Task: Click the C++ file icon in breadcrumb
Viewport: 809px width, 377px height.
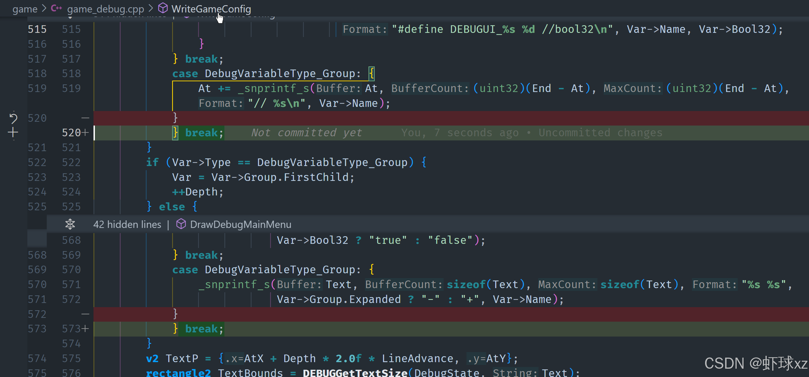Action: click(x=56, y=8)
